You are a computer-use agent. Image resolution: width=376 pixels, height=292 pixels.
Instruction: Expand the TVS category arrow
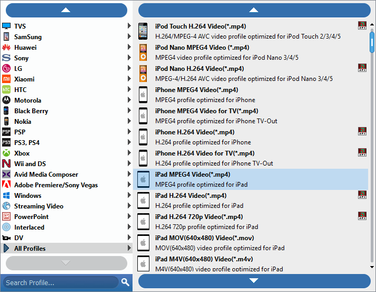[129, 26]
